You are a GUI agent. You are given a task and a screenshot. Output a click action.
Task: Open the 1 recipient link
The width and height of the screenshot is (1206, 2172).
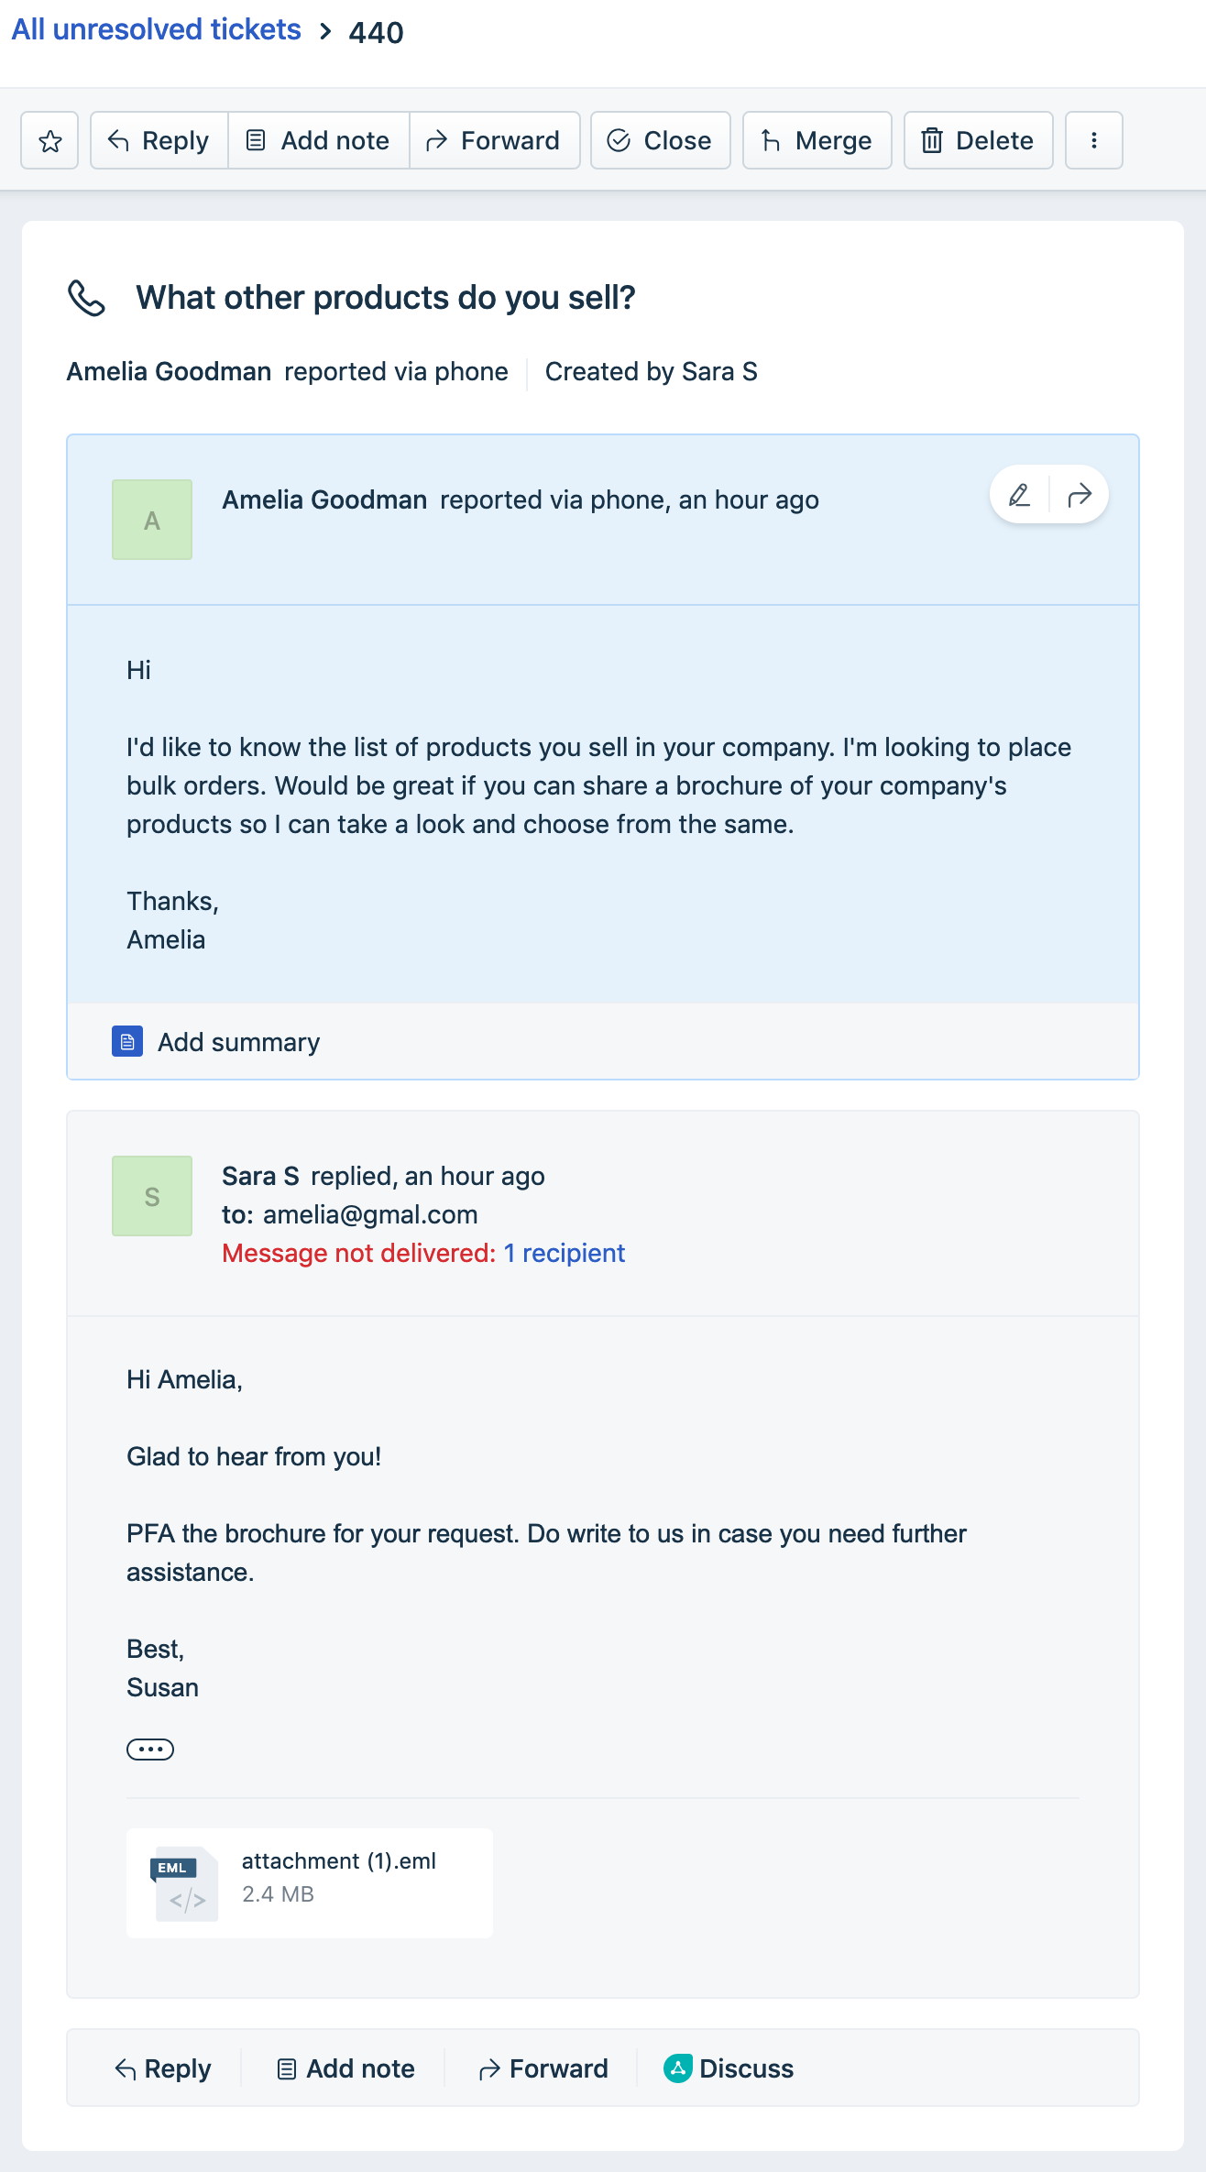tap(565, 1253)
